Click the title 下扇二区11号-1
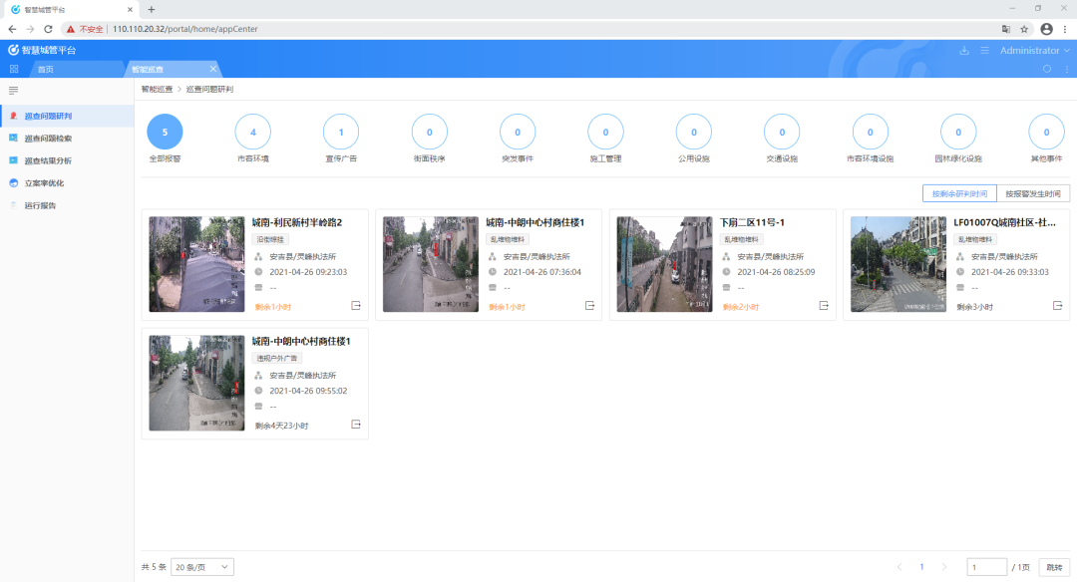Image resolution: width=1077 pixels, height=582 pixels. pyautogui.click(x=752, y=222)
